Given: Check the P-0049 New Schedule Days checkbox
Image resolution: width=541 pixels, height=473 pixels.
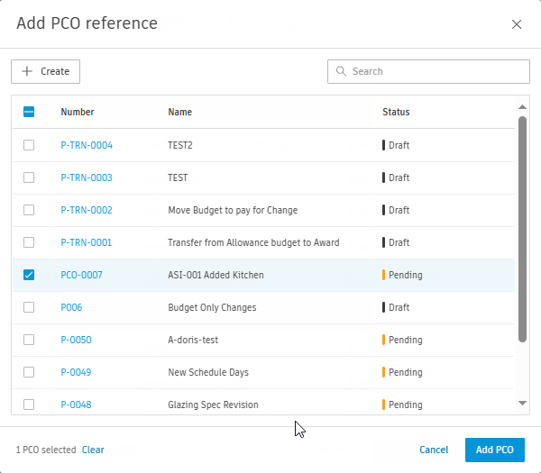Looking at the screenshot, I should [x=29, y=372].
